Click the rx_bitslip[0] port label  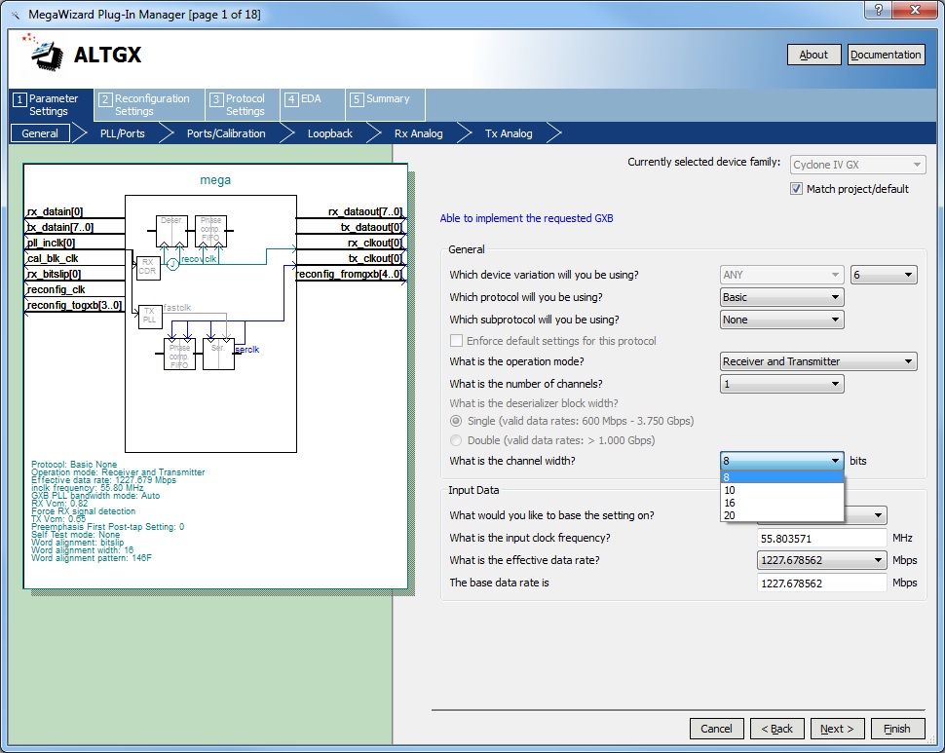click(x=54, y=274)
